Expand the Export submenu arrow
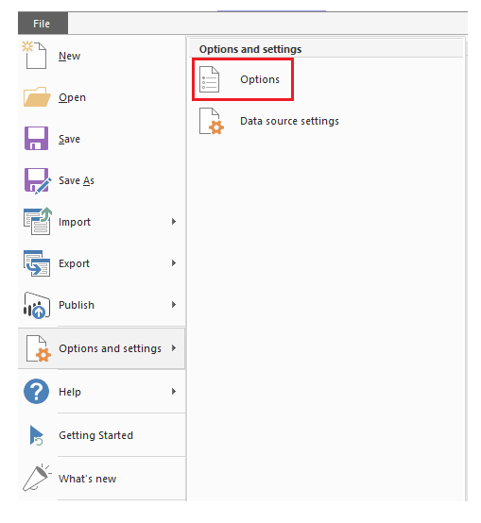The height and width of the screenshot is (523, 481). pos(174,263)
